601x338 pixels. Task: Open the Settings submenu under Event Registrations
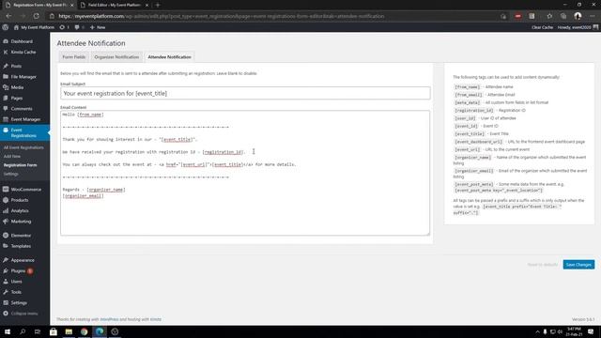10,174
